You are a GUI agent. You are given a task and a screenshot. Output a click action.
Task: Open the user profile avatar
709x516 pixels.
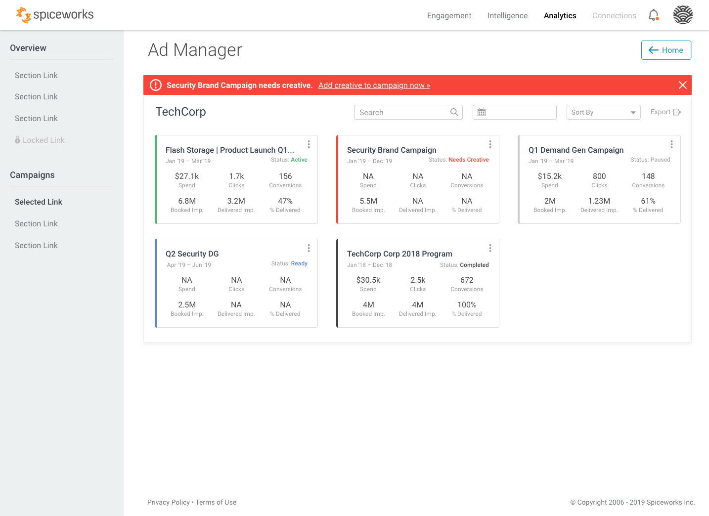(683, 15)
